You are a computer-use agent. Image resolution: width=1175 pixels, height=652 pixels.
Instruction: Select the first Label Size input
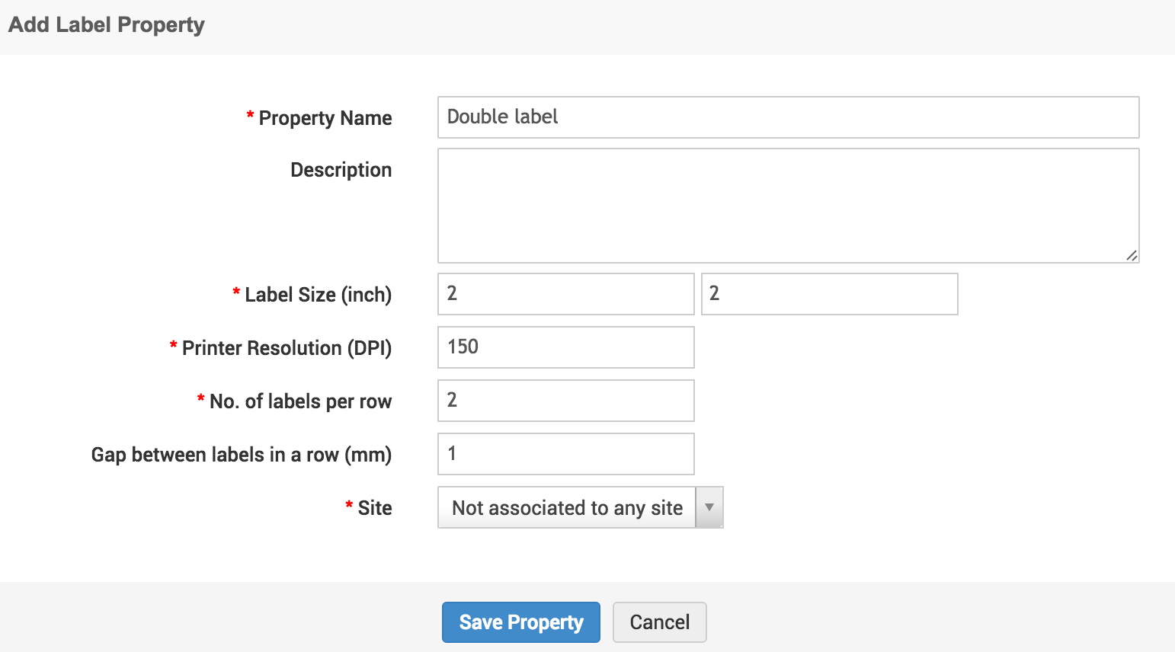point(565,294)
